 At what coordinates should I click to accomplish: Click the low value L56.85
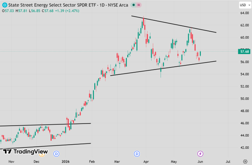[x=35, y=11]
